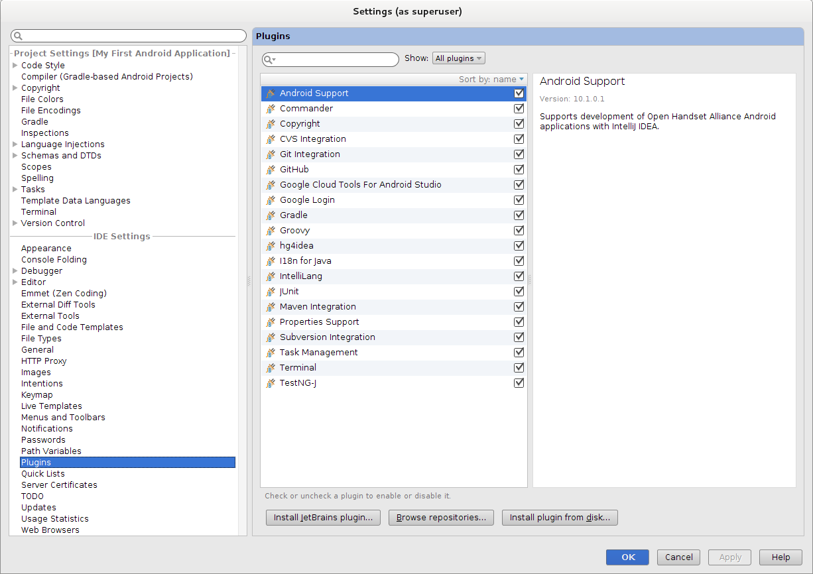The width and height of the screenshot is (813, 574).
Task: Expand the Copyright settings node
Action: click(x=15, y=88)
